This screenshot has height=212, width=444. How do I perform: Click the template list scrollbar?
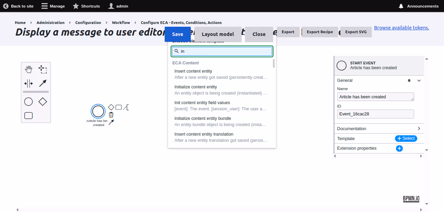click(274, 63)
